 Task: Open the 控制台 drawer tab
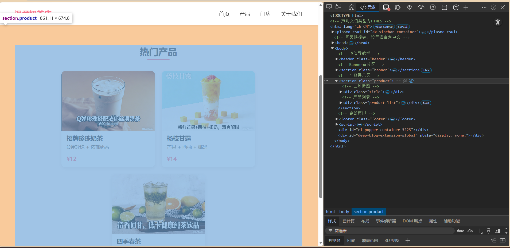(x=334, y=240)
